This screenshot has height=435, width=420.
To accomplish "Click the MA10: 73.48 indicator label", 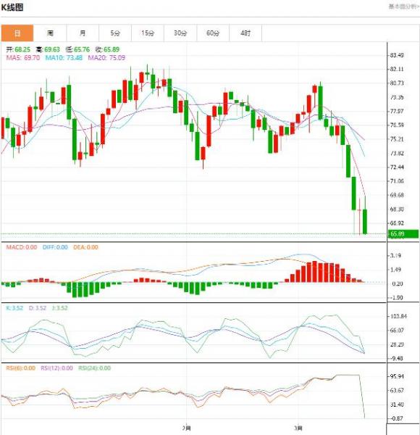I will [64, 58].
